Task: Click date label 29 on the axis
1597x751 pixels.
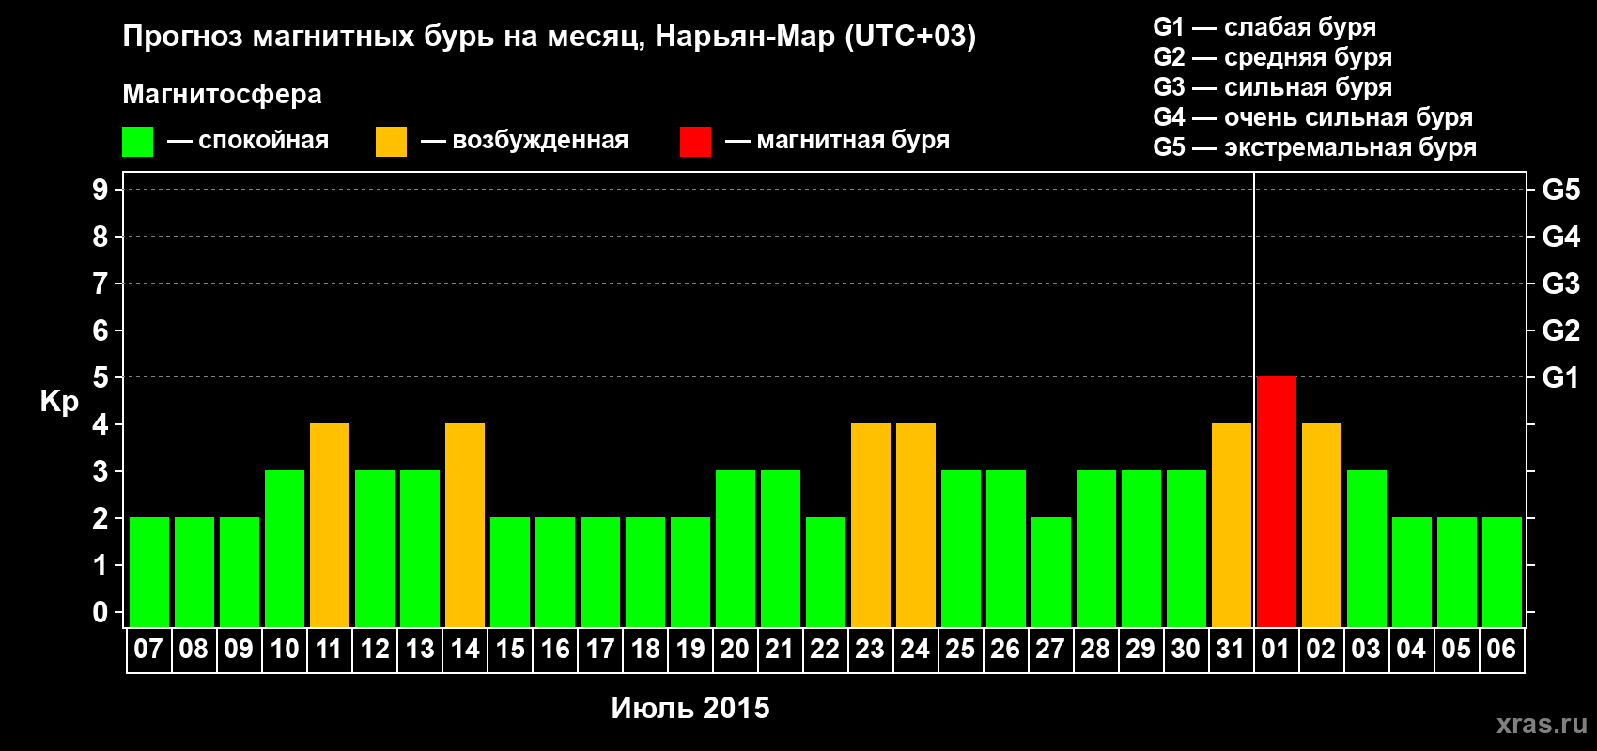Action: [x=1140, y=650]
